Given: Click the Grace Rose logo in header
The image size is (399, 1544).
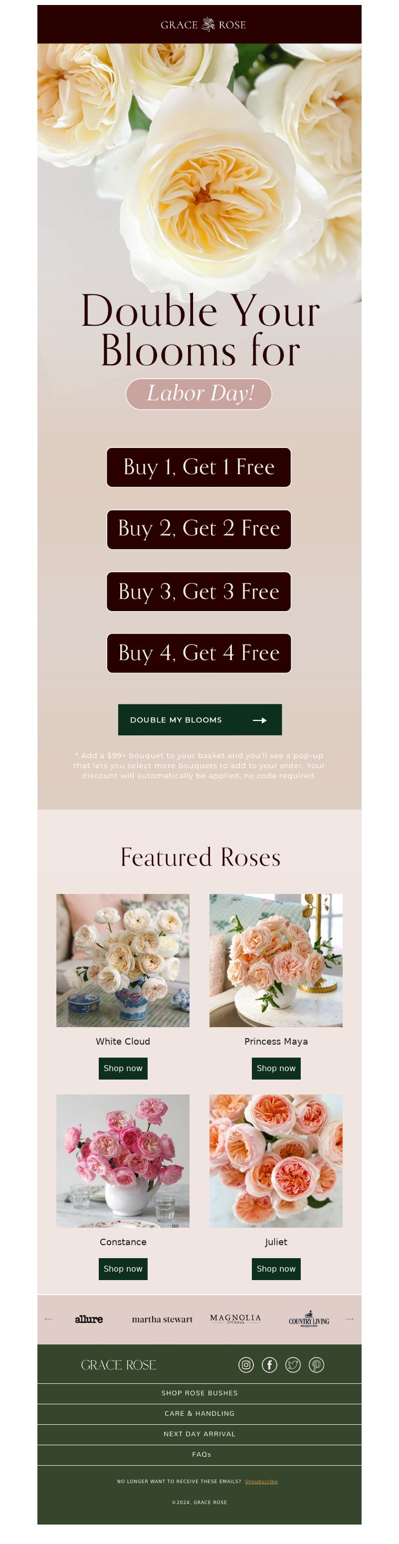Looking at the screenshot, I should point(202,24).
